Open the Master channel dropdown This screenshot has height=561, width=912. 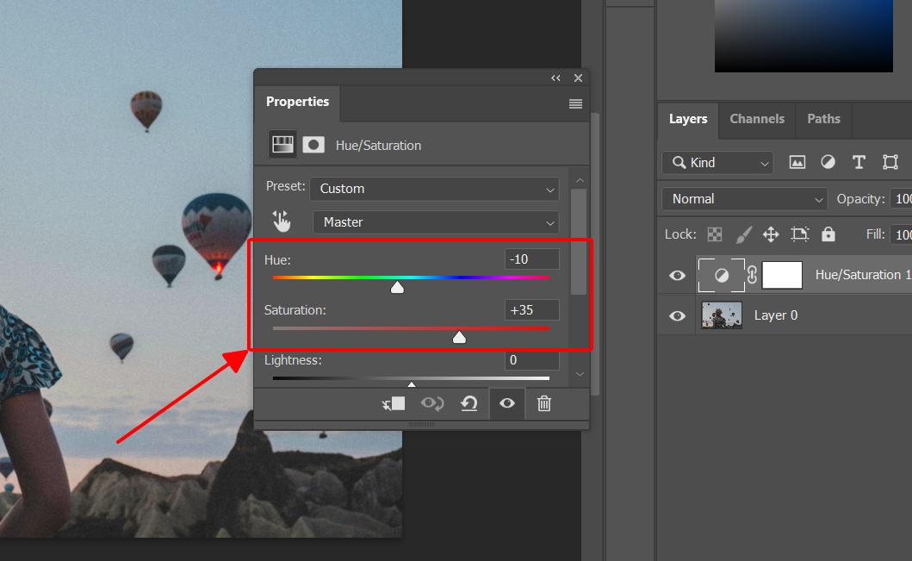435,222
